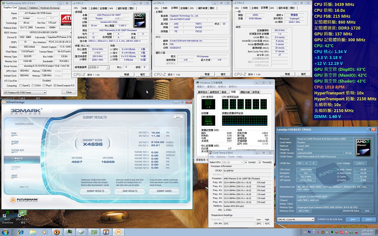
Task: Select Main in 3DMark Vantage sidebar
Action: pos(14,133)
